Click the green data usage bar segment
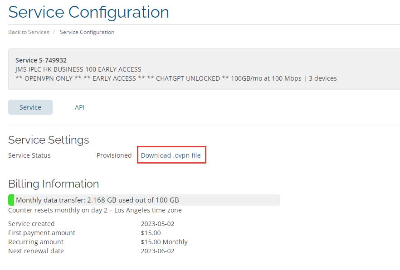 11,200
